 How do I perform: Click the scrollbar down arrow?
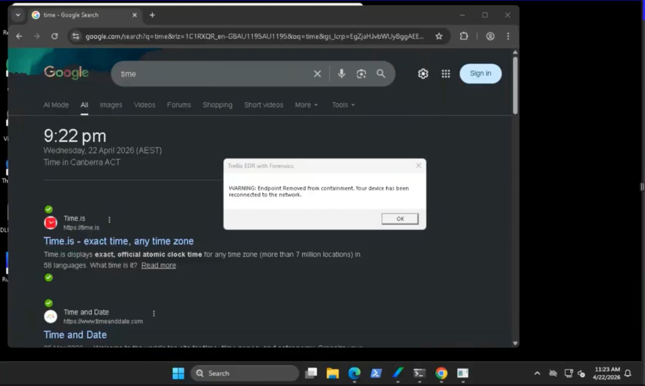point(515,343)
